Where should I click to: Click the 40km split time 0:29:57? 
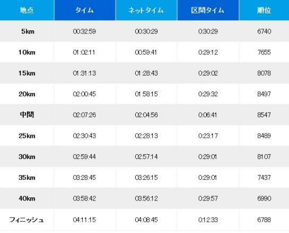tap(208, 198)
